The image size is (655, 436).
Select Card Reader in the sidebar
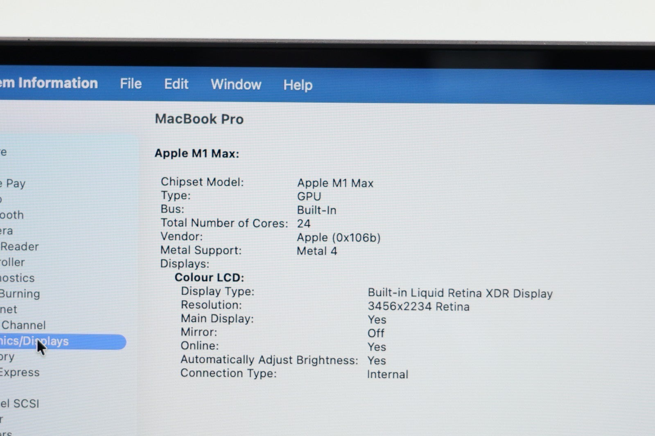[x=19, y=246]
